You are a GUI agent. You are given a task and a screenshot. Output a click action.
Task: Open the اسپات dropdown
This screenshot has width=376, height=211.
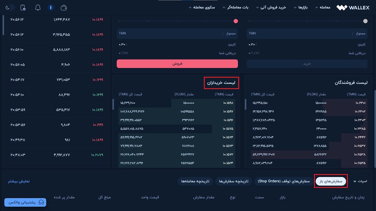point(360,181)
